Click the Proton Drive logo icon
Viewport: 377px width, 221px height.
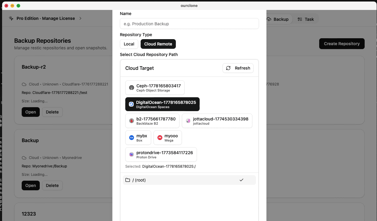[131, 154]
